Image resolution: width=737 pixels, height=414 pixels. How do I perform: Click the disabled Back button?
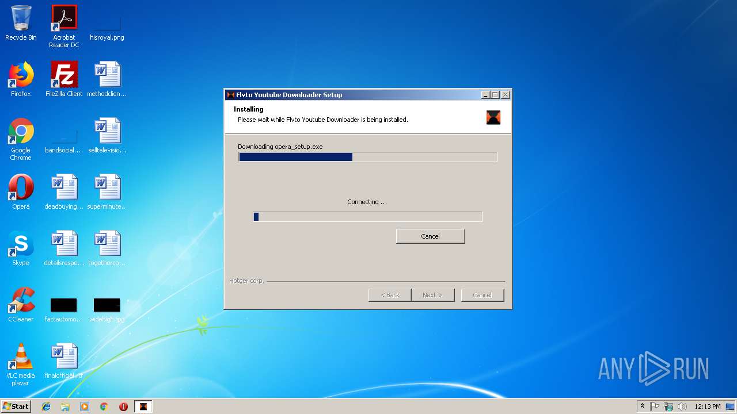click(390, 295)
